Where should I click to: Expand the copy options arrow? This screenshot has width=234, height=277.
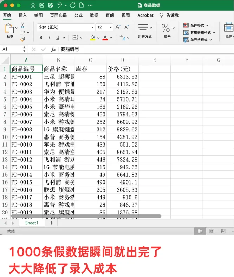(x=28, y=33)
